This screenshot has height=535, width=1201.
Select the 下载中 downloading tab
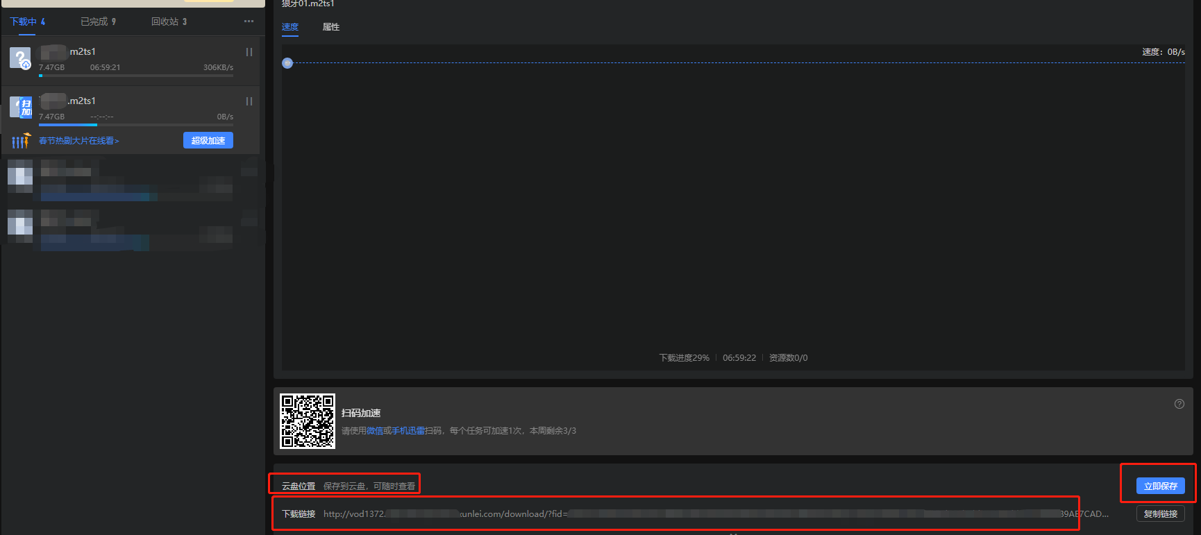[x=27, y=22]
